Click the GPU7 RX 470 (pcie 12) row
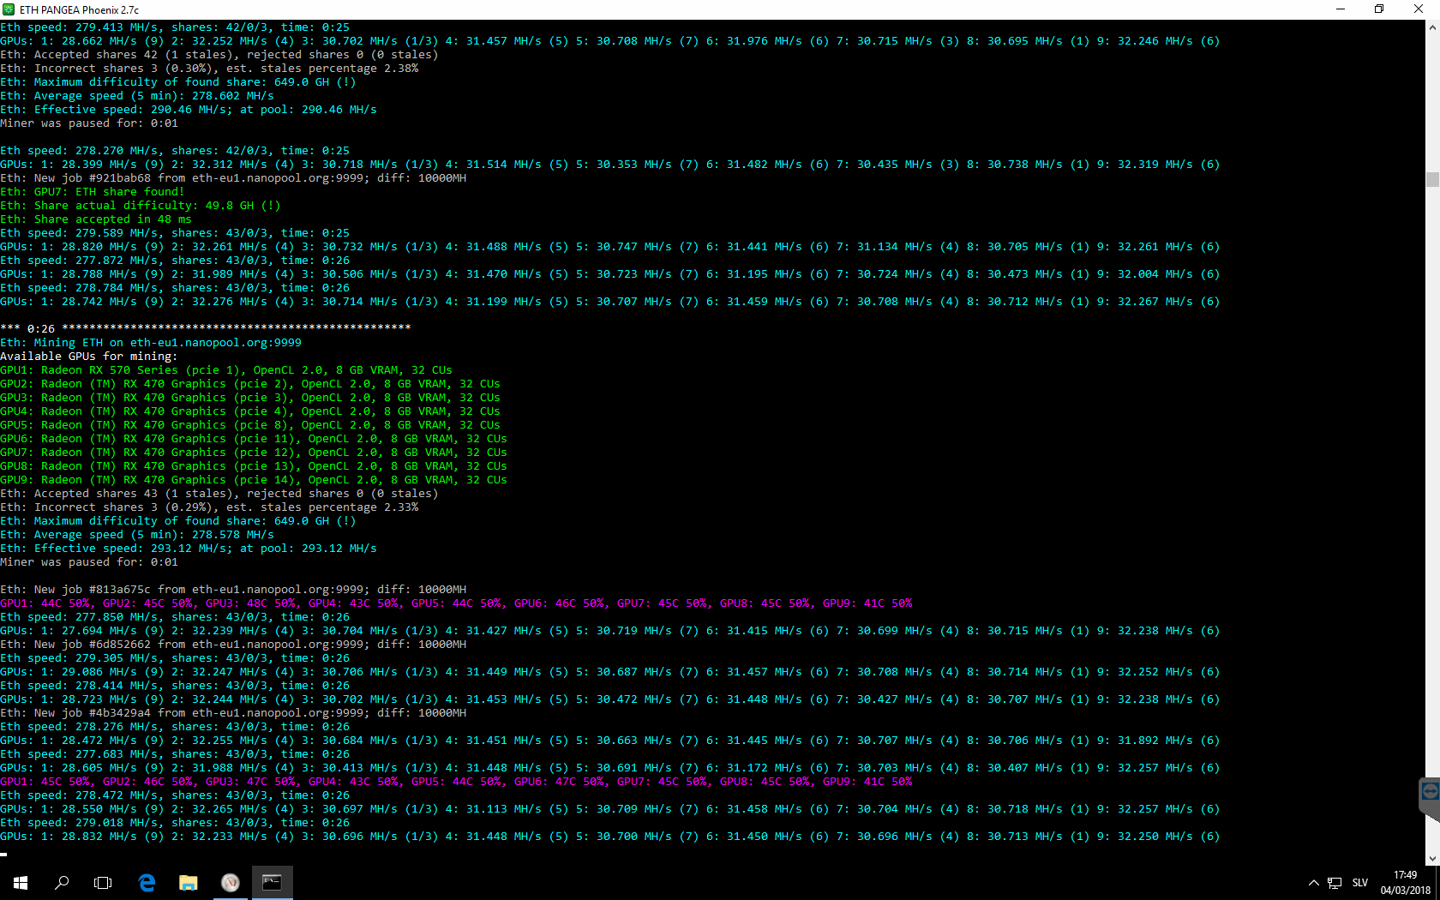Image resolution: width=1440 pixels, height=900 pixels. [254, 453]
